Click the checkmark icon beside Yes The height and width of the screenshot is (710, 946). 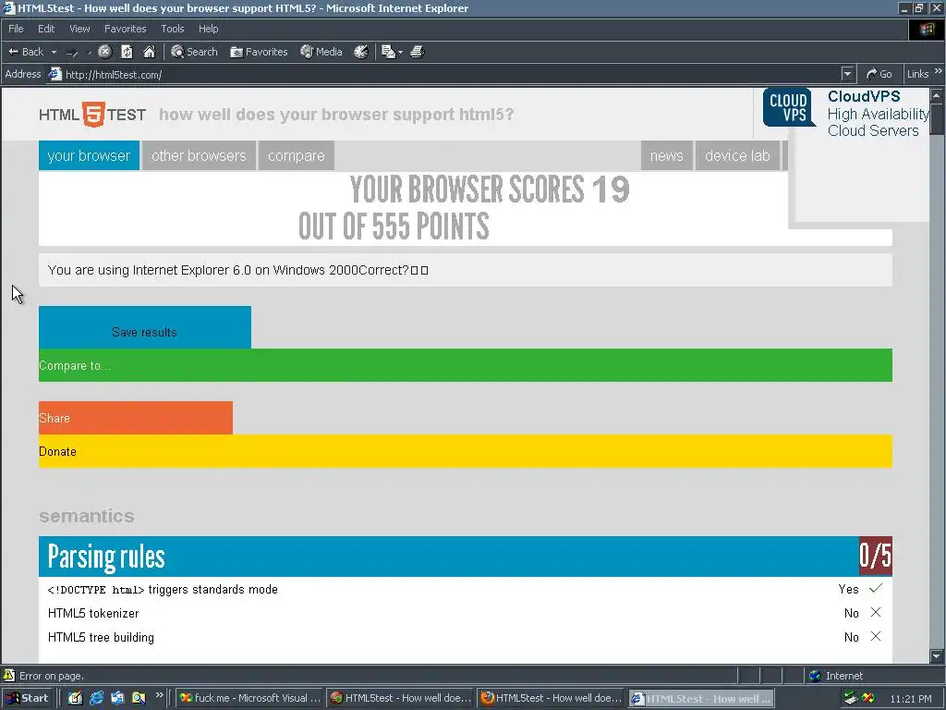pos(876,588)
